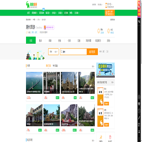Image resolution: width=142 pixels, height=142 pixels.
Task: Open the 住宿 tab under Chaozhou
Action: [x=69, y=41]
